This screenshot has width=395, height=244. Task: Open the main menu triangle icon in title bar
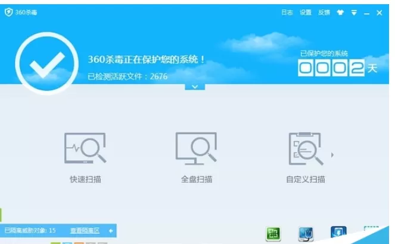354,12
